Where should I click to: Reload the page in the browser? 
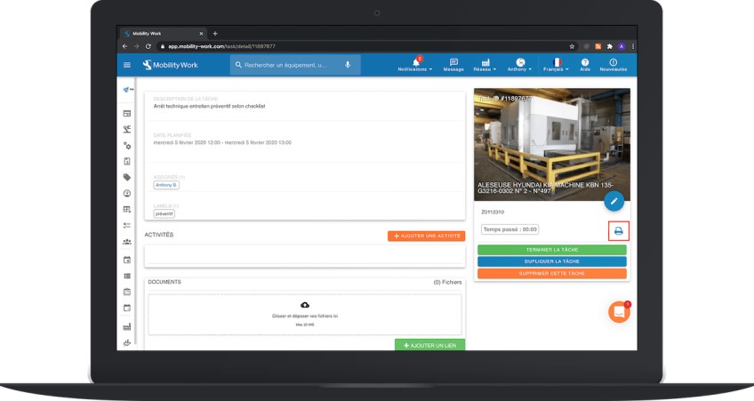(x=148, y=46)
